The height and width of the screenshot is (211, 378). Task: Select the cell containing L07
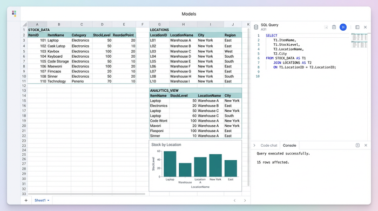pos(159,72)
